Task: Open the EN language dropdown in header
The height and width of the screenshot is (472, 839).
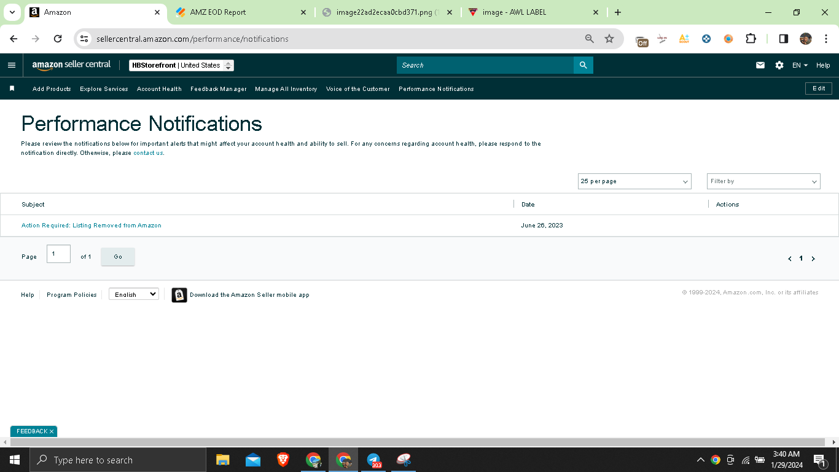Action: pos(800,65)
